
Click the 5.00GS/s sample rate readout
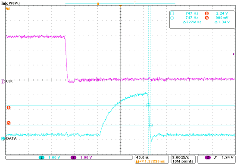[181, 157]
